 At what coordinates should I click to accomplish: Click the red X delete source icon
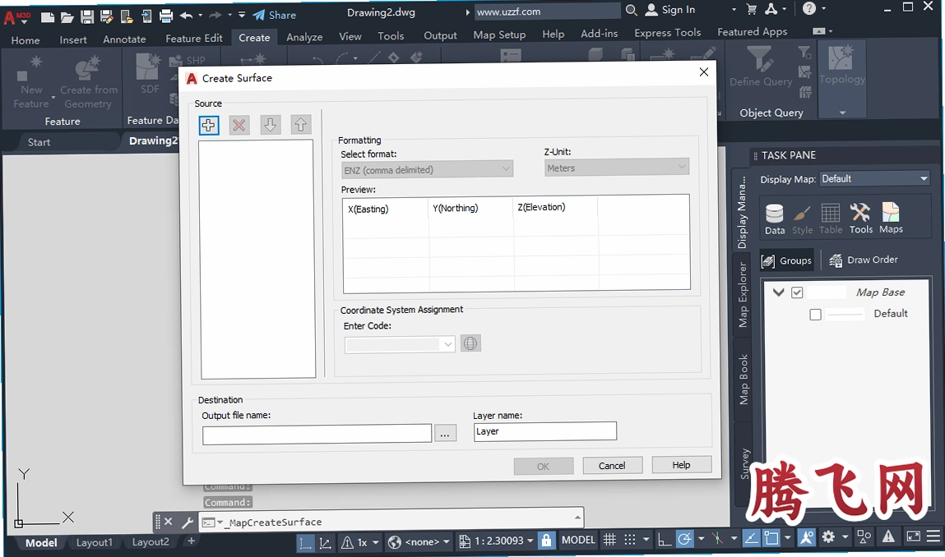239,125
